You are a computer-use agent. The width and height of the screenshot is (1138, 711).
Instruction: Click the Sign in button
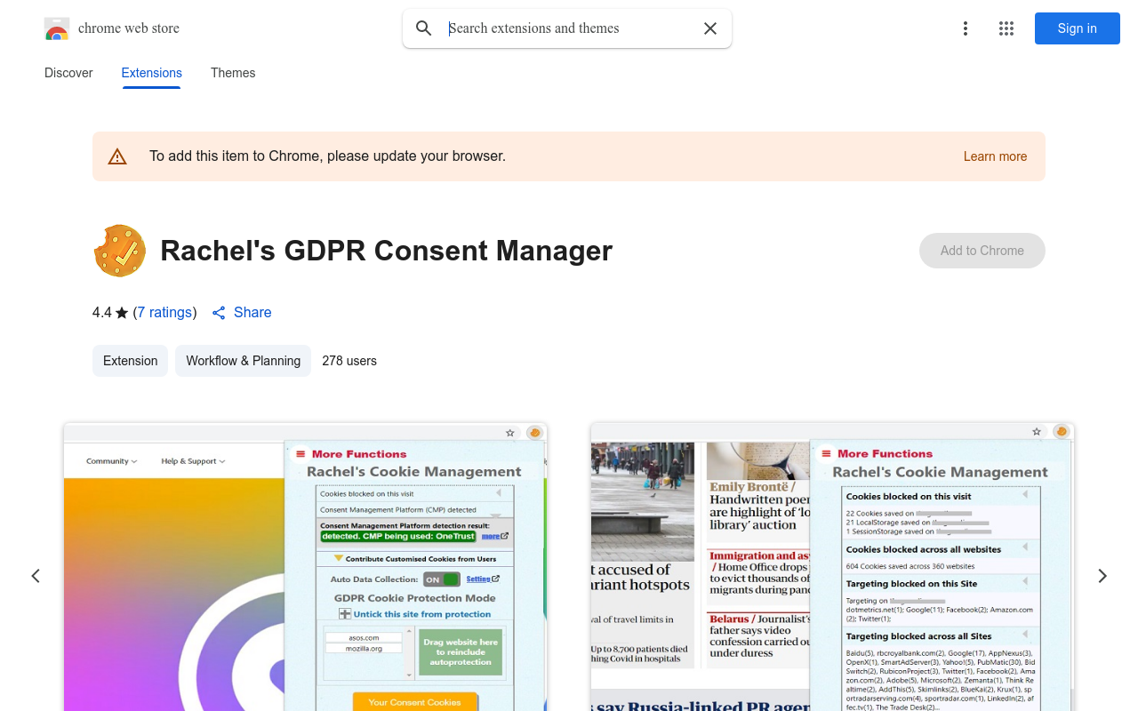[x=1077, y=28]
